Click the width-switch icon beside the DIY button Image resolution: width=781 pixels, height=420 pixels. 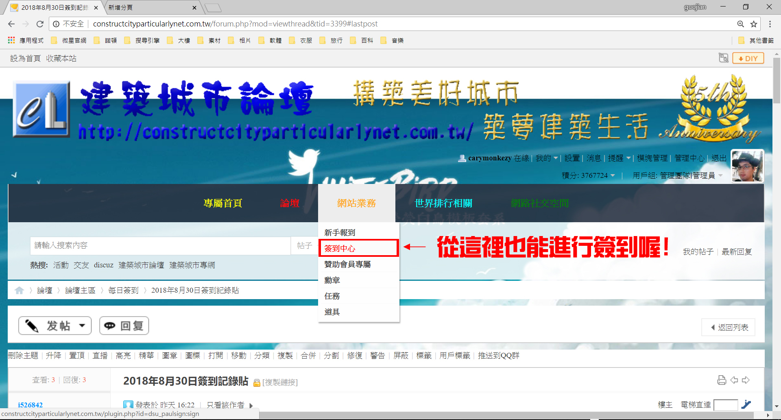(x=723, y=58)
